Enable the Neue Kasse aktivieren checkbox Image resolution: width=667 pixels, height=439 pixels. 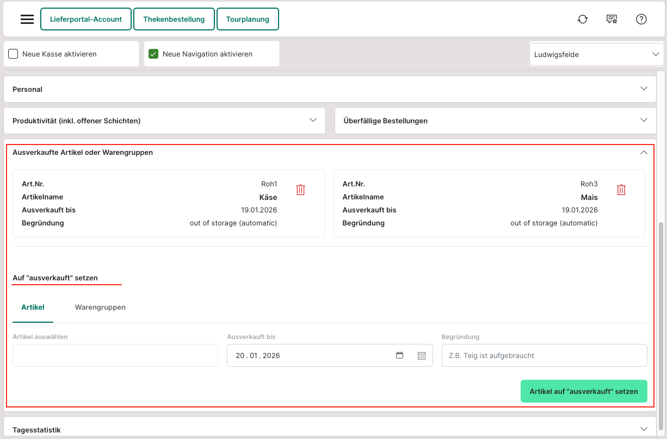pyautogui.click(x=14, y=54)
